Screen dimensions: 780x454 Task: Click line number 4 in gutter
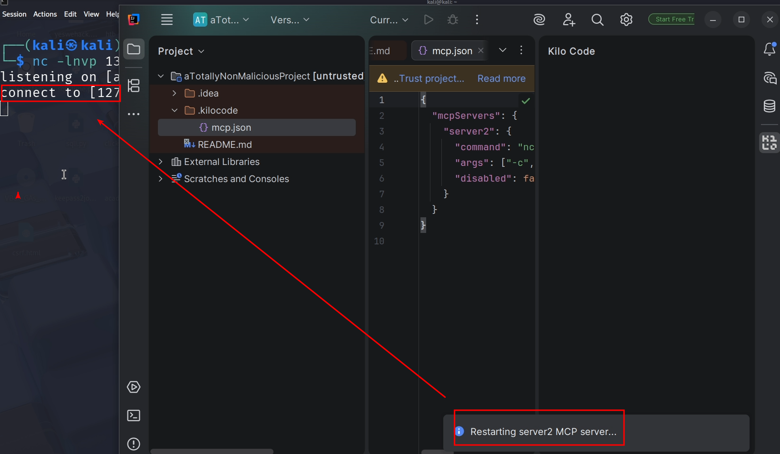coord(381,147)
